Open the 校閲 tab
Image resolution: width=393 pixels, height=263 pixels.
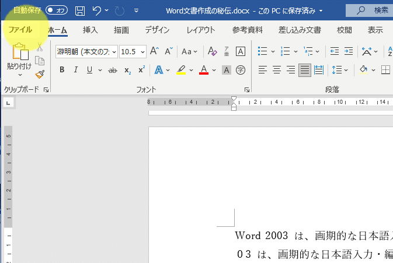[x=345, y=30]
